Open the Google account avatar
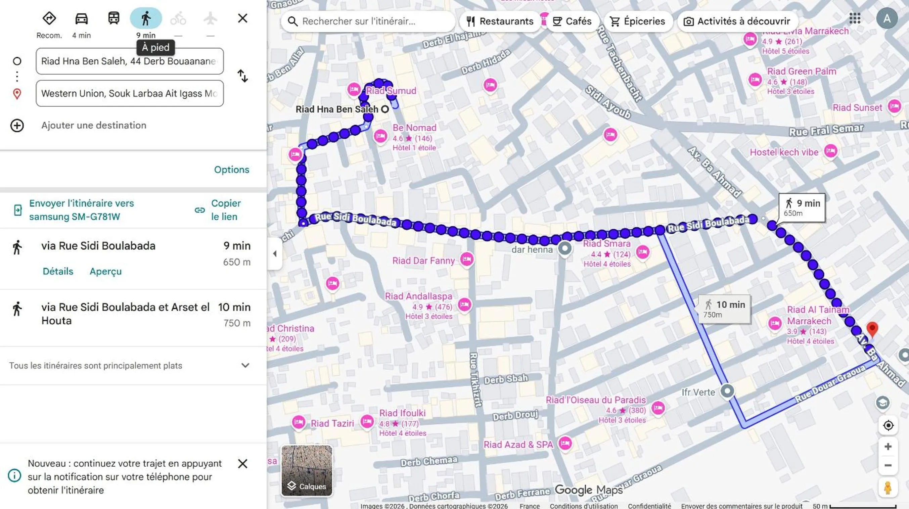This screenshot has width=909, height=509. tap(887, 18)
